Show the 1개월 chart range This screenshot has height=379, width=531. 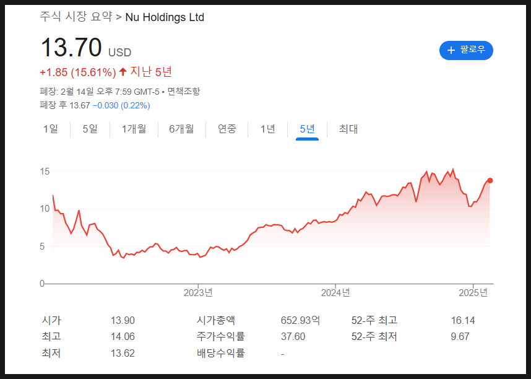coord(134,129)
